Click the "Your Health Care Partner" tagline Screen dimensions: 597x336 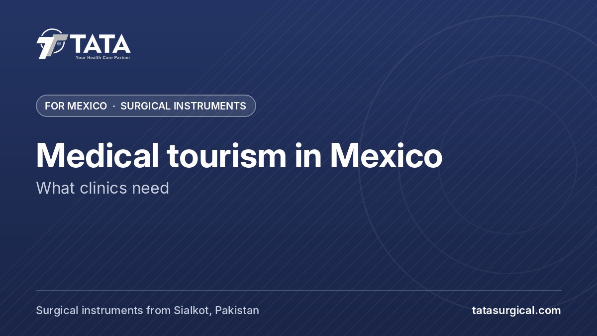(103, 58)
